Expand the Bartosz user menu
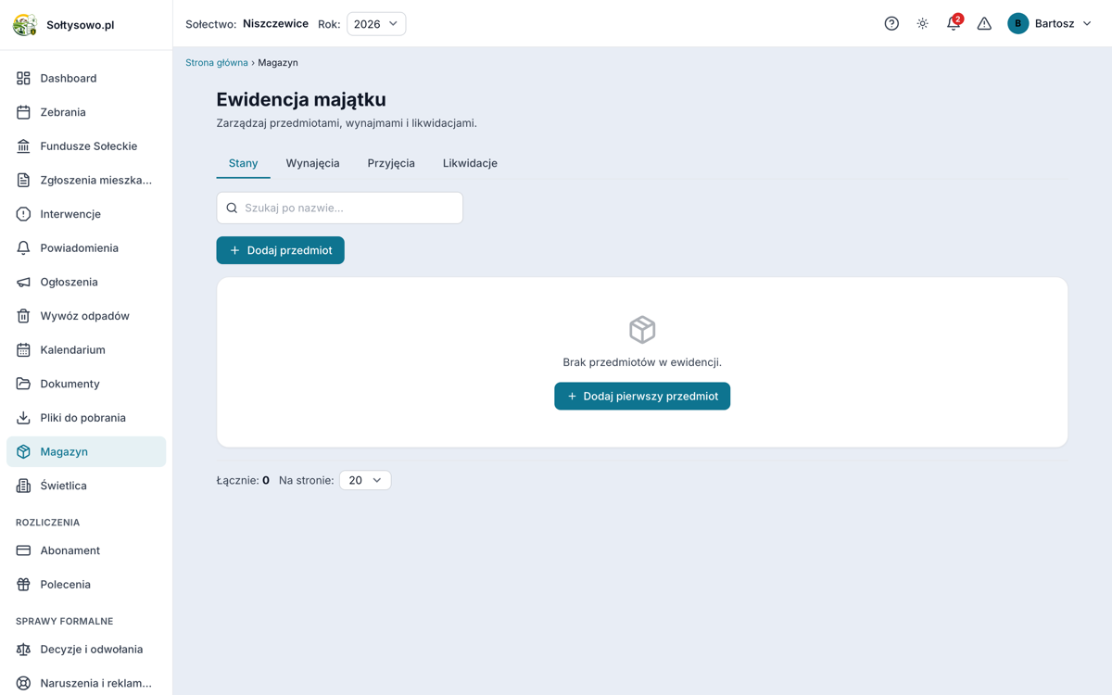 click(1050, 24)
